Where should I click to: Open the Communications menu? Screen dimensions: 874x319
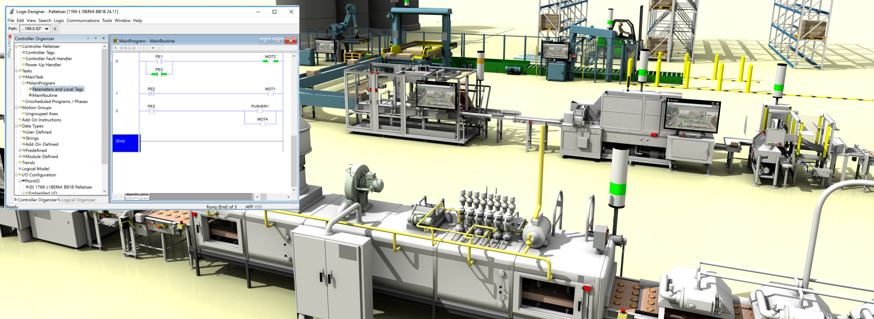[83, 21]
